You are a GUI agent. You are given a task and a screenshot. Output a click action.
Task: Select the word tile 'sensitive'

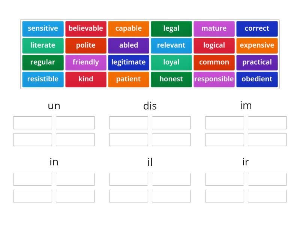[42, 28]
